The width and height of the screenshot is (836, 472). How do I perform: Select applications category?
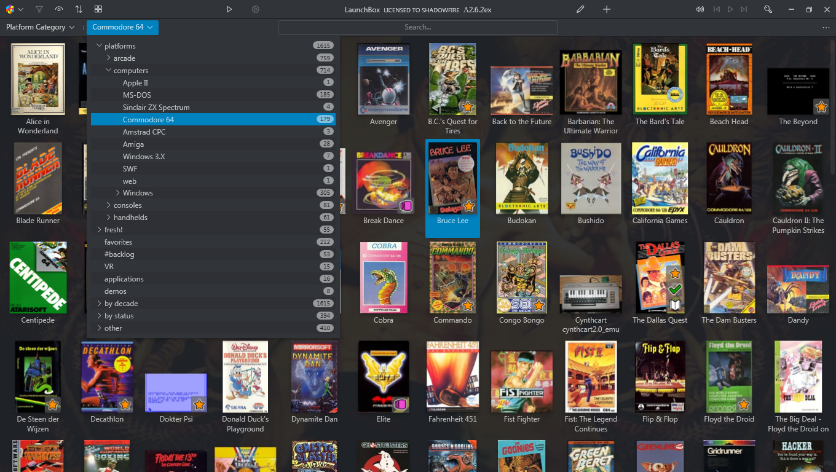coord(213,279)
